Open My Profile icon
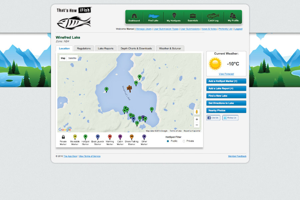 [x=233, y=17]
